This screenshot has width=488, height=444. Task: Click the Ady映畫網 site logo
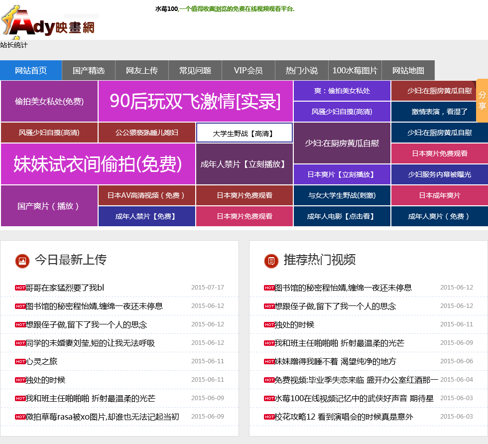(x=48, y=22)
